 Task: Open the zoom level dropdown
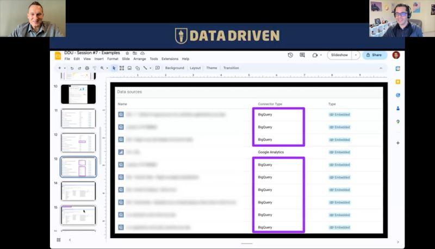click(107, 68)
